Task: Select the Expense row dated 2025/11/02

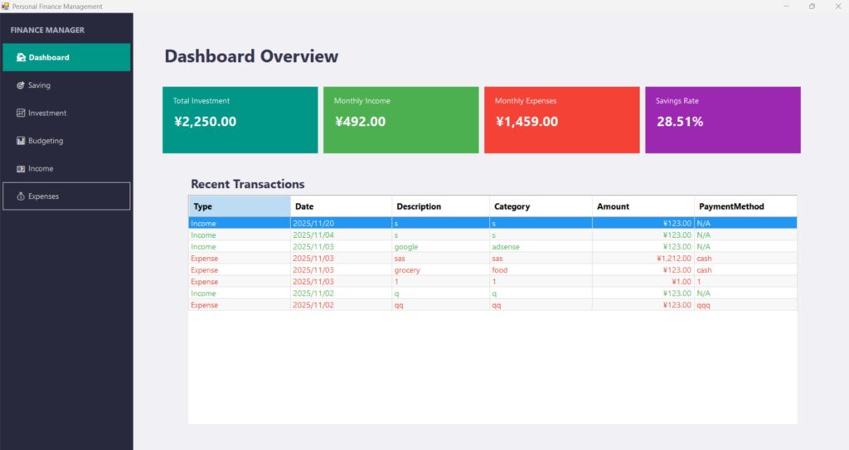Action: coord(492,306)
